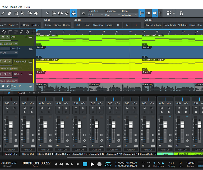The height and width of the screenshot is (170, 203).
Task: Click the Bass channel volume fader
Action: click(165, 124)
